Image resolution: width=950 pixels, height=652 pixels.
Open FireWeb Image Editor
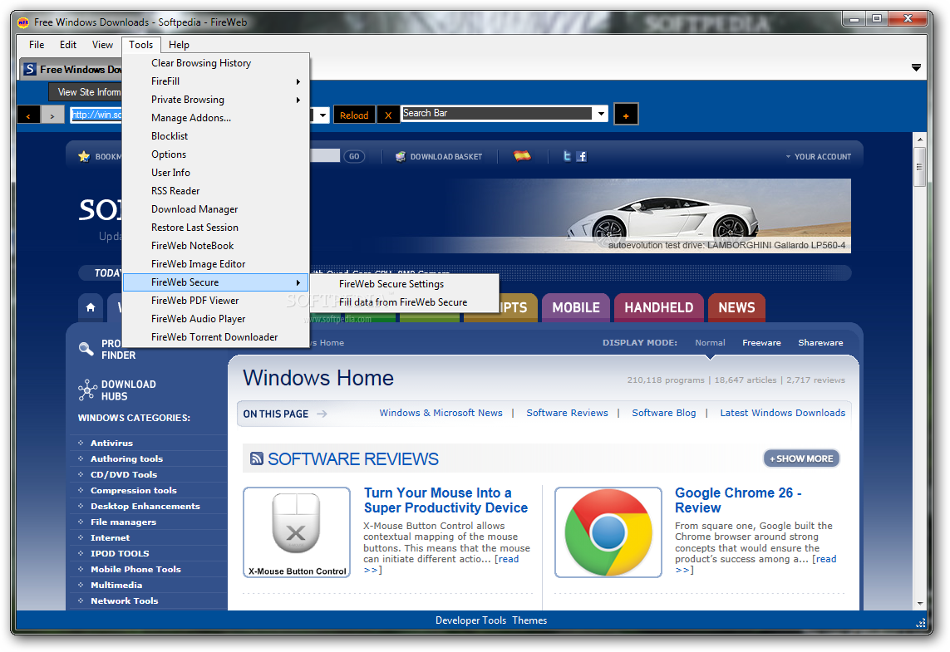(x=216, y=264)
